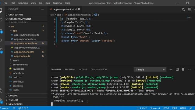Open Accounts icon in activity bar
This screenshot has width=195, height=110.
[x=1, y=91]
